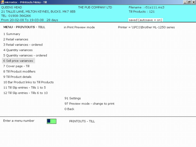Select 11 Till Slip entries - Tills 1 to 5
This screenshot has height=147, width=196.
pos(25,87)
